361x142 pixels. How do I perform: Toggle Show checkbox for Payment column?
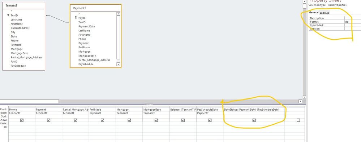click(x=48, y=120)
